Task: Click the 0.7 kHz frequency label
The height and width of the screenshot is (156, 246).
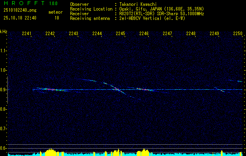Action: coord(3,129)
